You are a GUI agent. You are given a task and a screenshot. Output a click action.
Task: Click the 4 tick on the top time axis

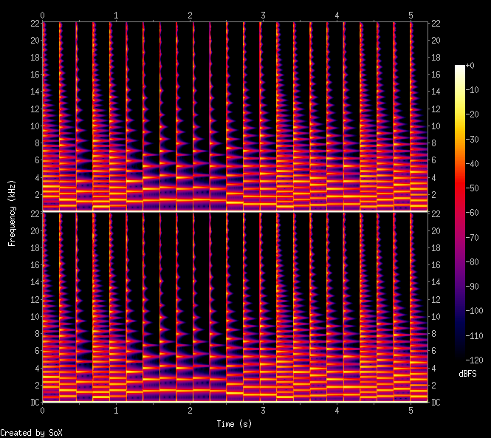tap(337, 15)
